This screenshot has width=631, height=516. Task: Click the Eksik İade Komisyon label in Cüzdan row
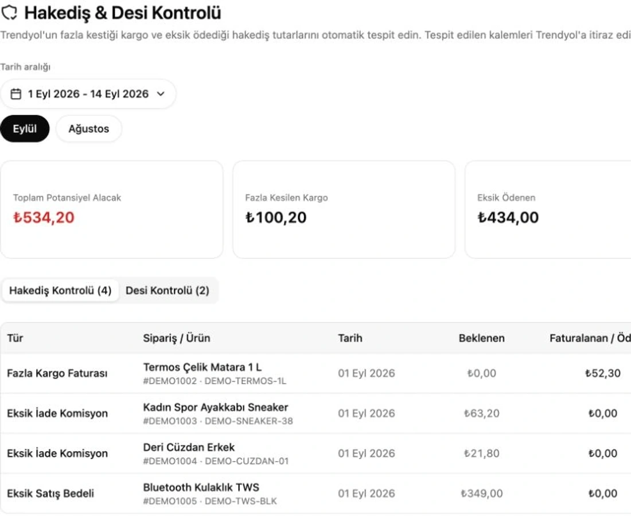pos(57,454)
